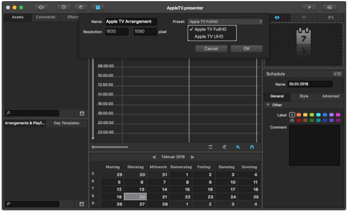Click the Februar 2018 month label
Viewport: 349px width, 212px height.
(173, 157)
